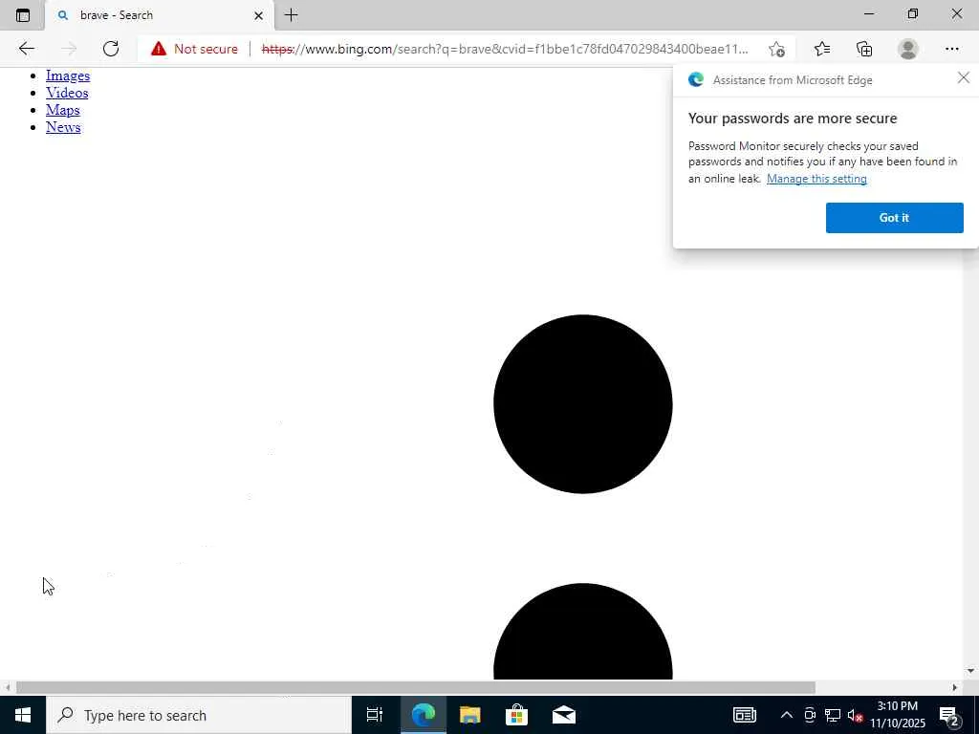The image size is (979, 734).
Task: Open News and interests taskbar icon
Action: click(744, 715)
